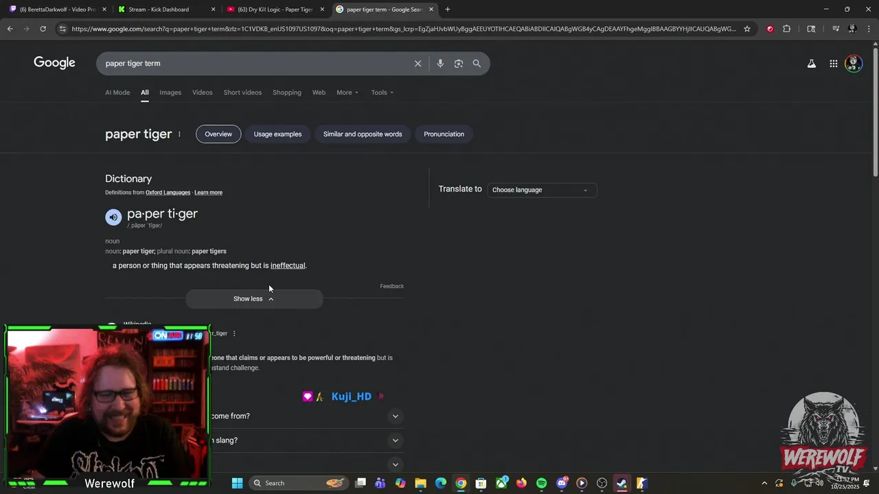The height and width of the screenshot is (494, 879).
Task: Show hidden system tray icons
Action: [x=764, y=483]
